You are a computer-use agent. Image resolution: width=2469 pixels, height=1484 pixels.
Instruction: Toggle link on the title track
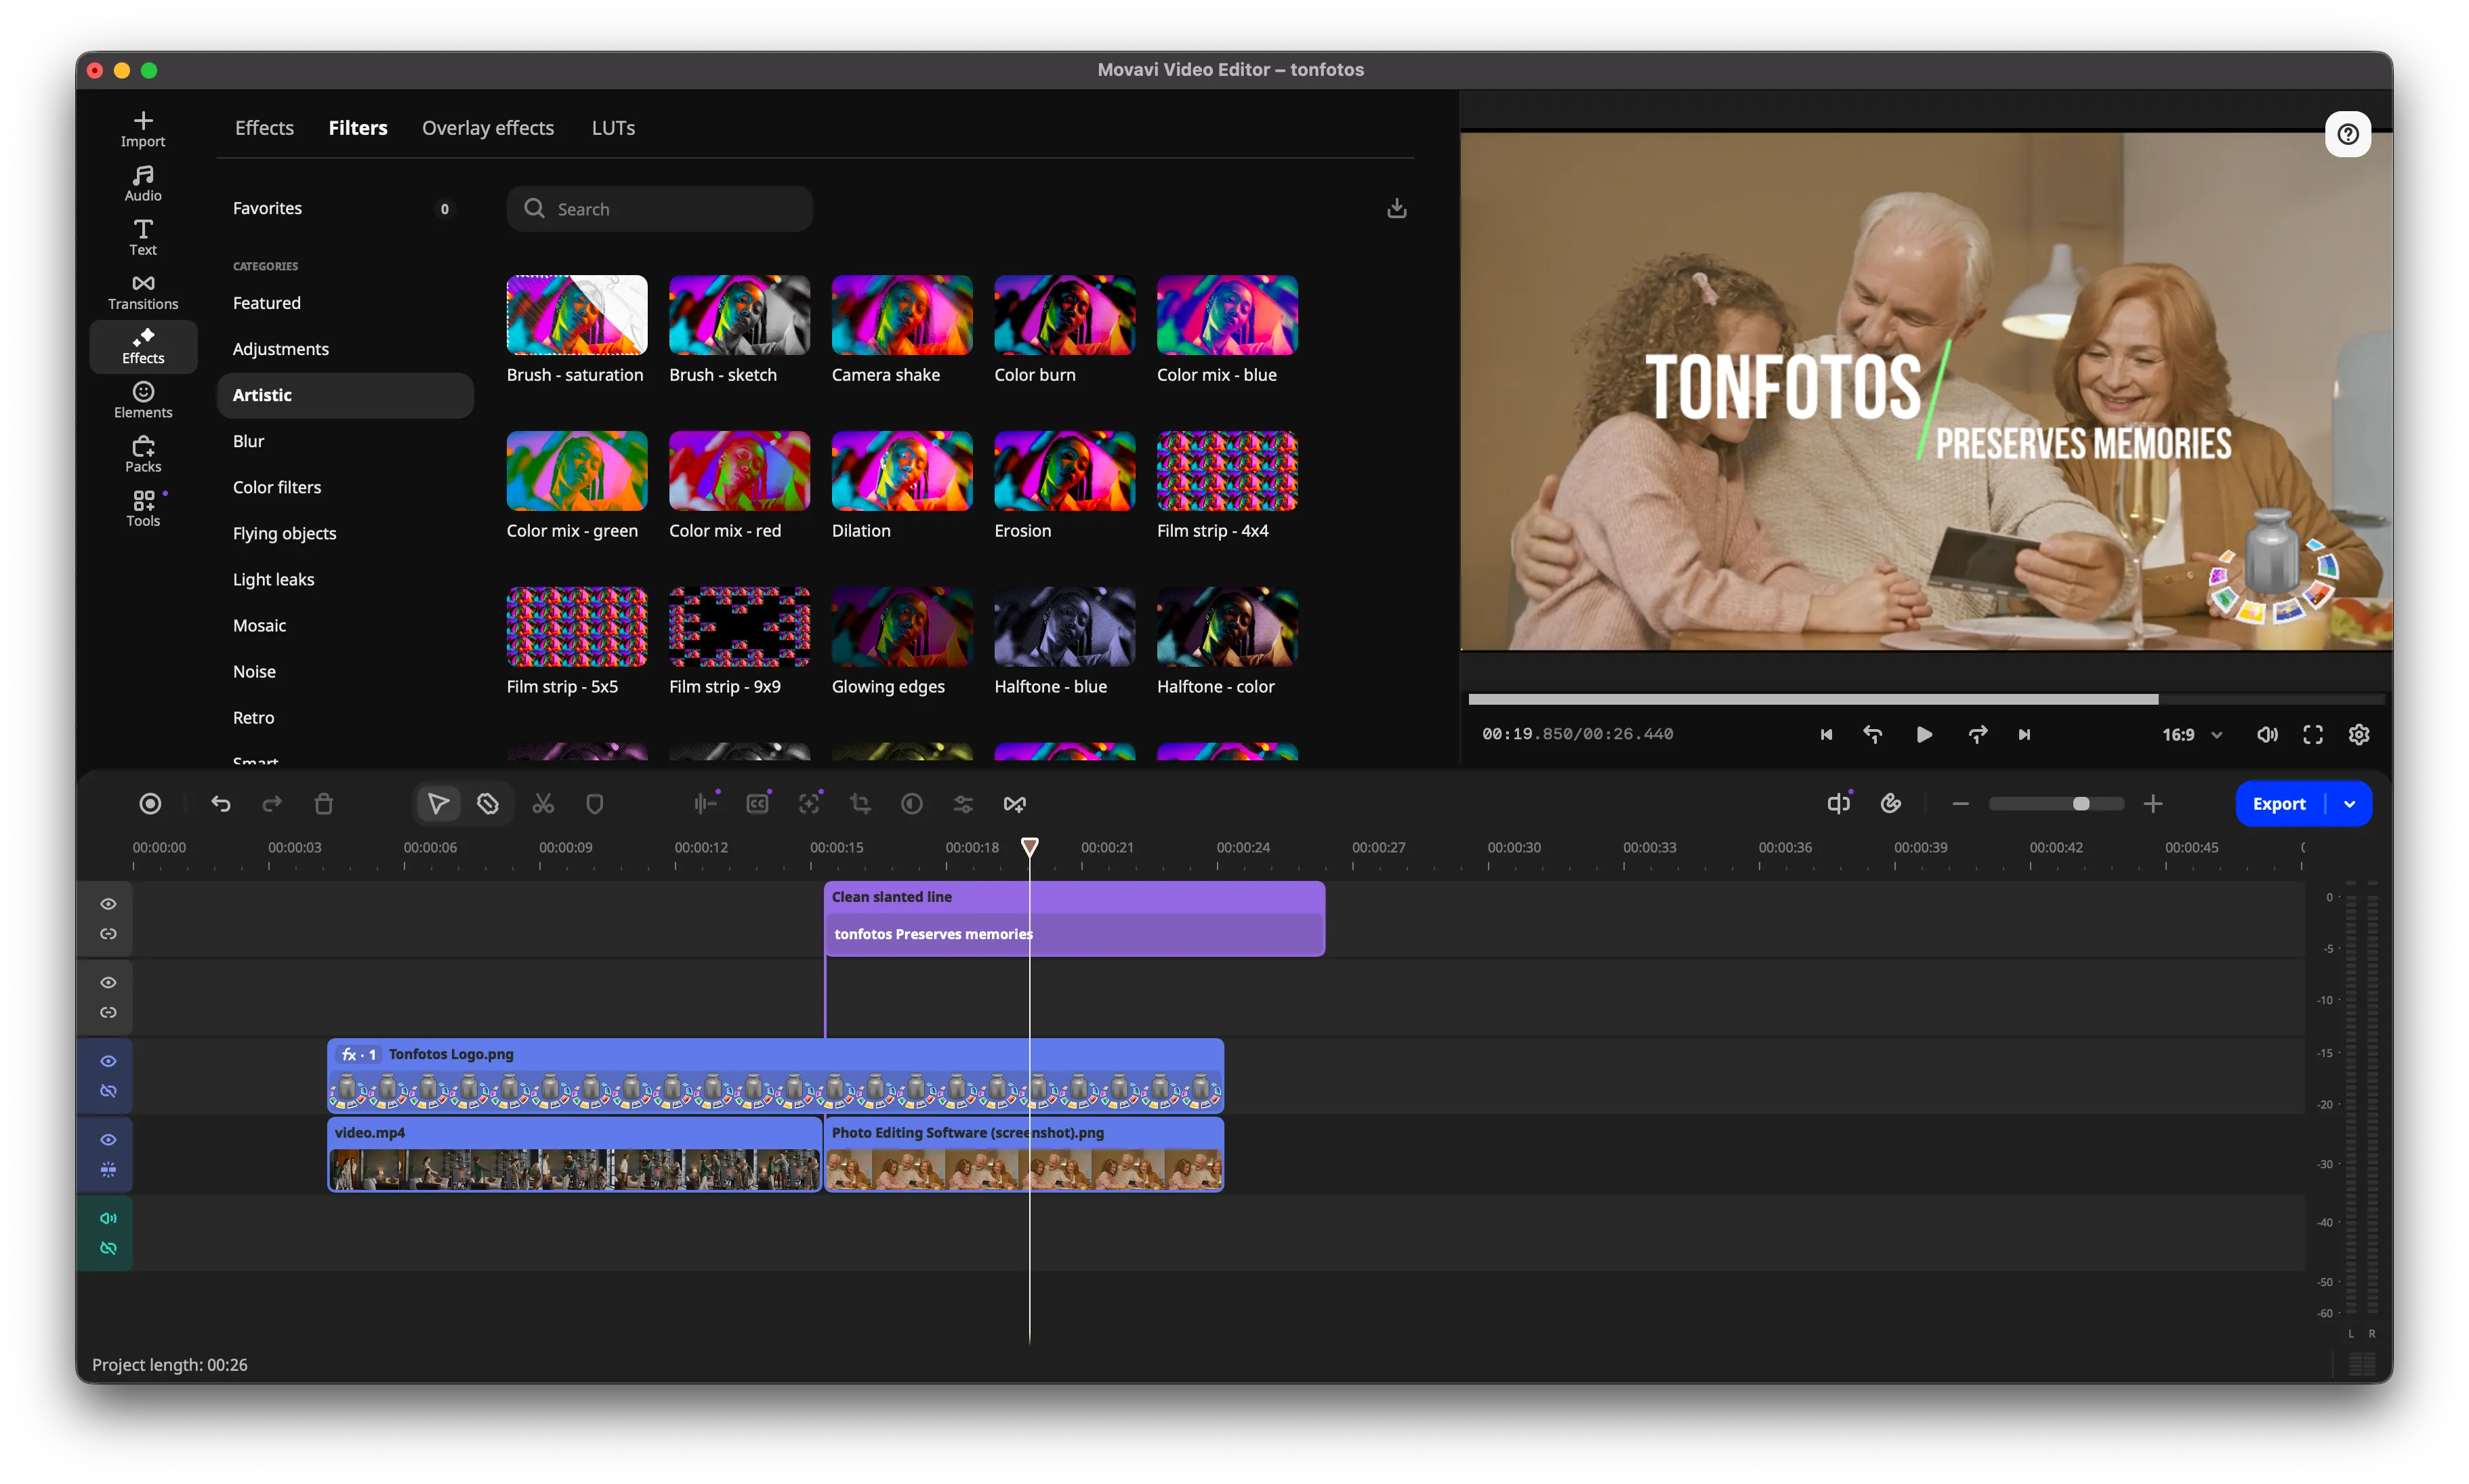pyautogui.click(x=108, y=934)
